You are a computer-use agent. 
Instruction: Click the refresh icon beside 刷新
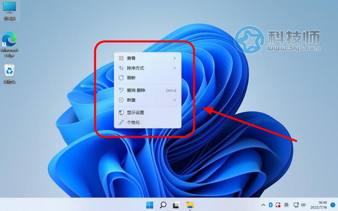tap(121, 78)
